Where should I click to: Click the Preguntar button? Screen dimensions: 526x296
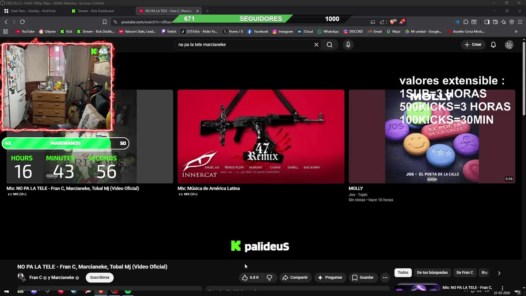click(x=330, y=277)
